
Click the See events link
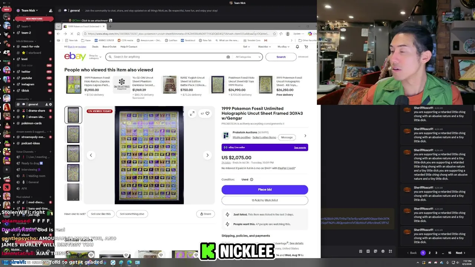(x=300, y=148)
